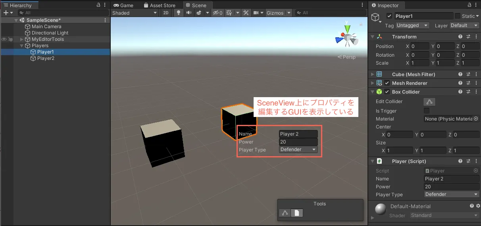Open Mesh Renderer presets icon
Viewport: 481px width, 226px height.
[468, 83]
